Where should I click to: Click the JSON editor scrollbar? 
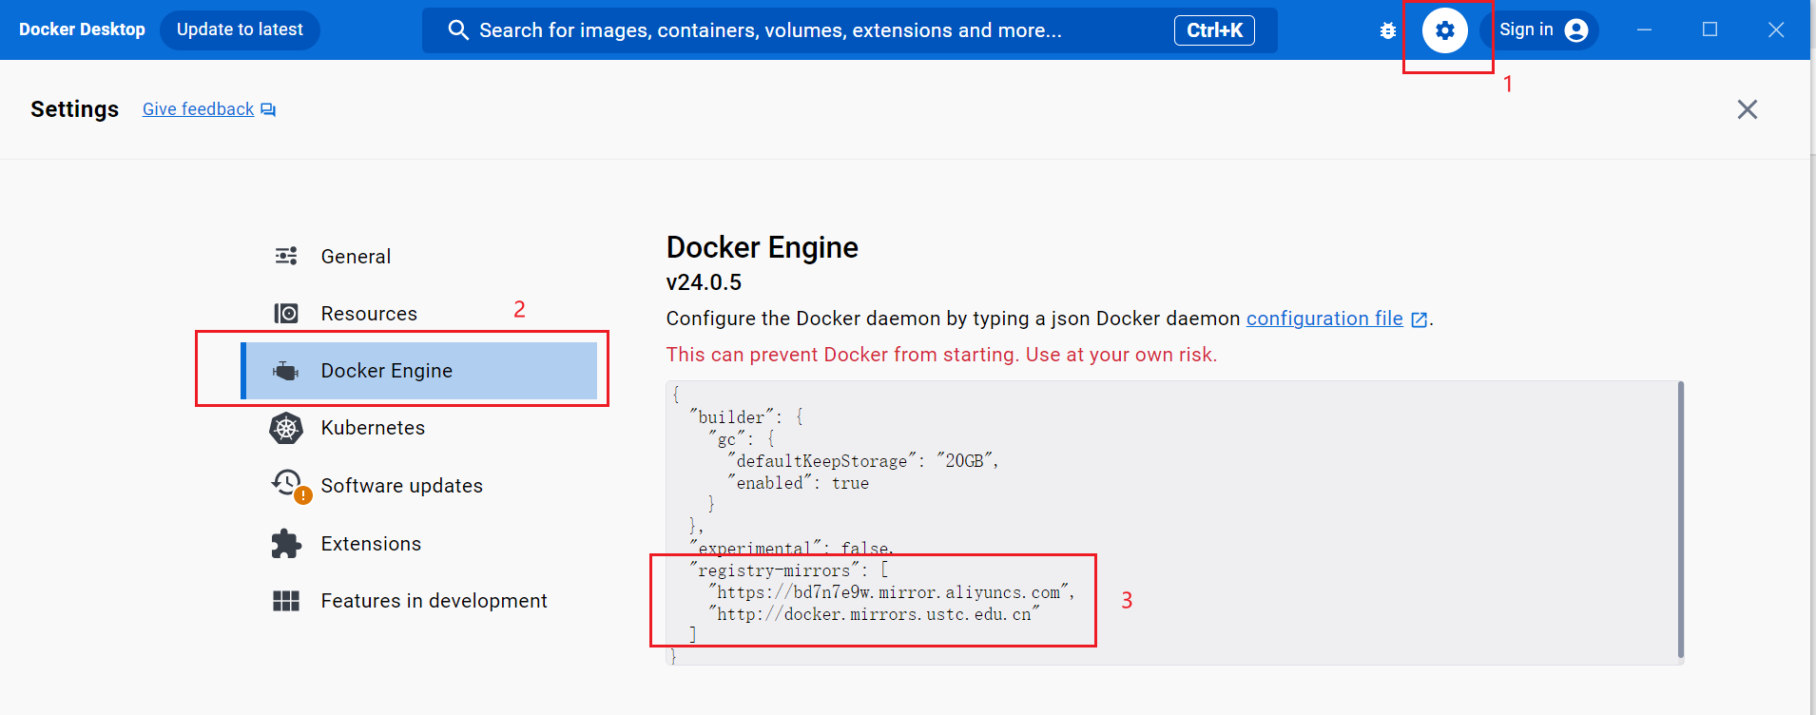click(1680, 520)
